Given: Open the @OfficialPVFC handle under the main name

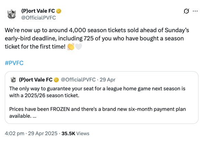Looking at the screenshot, I should (x=39, y=18).
